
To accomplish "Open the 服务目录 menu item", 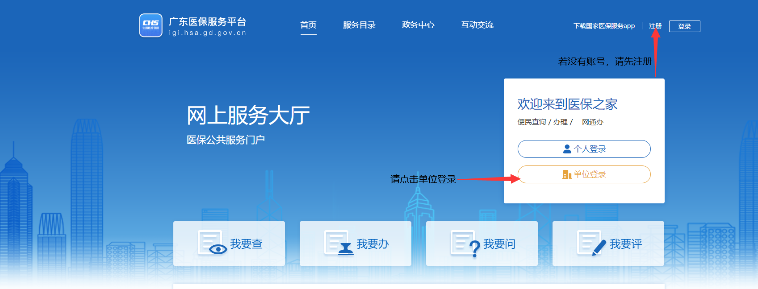I will coord(359,25).
